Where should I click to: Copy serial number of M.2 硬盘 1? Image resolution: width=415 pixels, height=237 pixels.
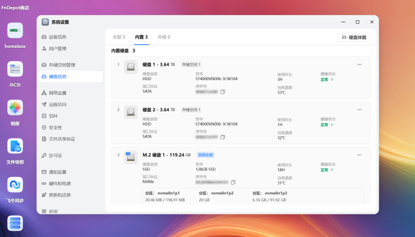(233, 182)
